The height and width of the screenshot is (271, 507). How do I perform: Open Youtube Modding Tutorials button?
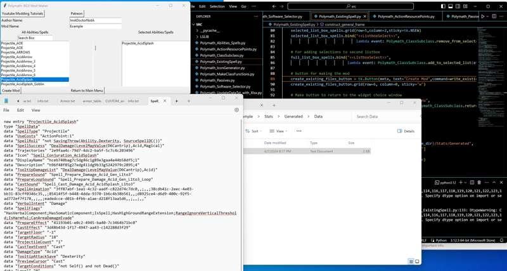click(22, 13)
